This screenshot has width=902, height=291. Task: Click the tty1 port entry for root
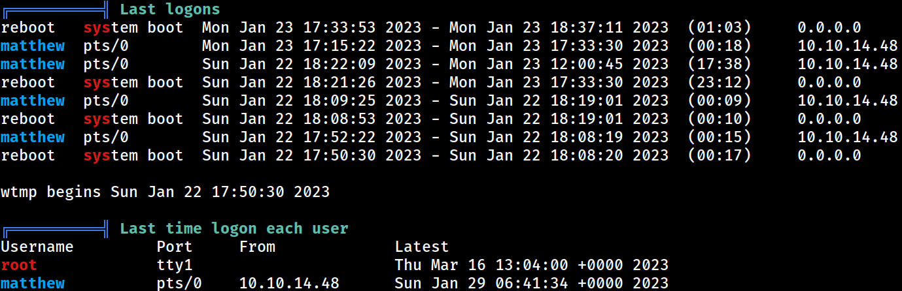tap(175, 265)
